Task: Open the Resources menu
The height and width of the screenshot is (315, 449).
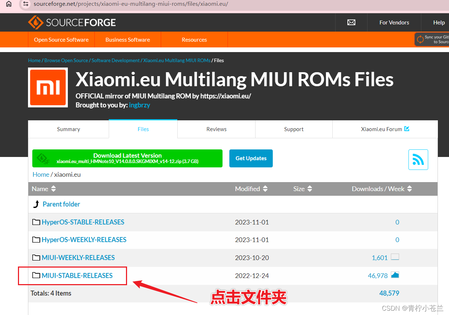Action: (194, 40)
